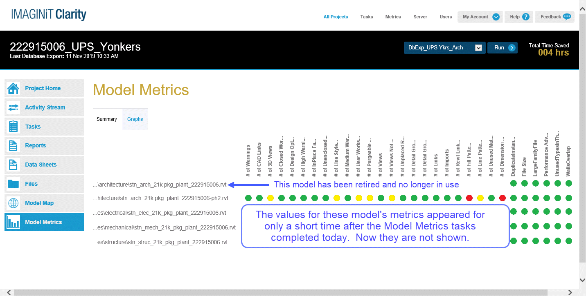
Task: Click the red # of Fill Patterns indicator dot
Action: (469, 198)
